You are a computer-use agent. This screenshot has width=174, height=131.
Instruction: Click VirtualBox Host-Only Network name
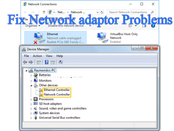[124, 36]
